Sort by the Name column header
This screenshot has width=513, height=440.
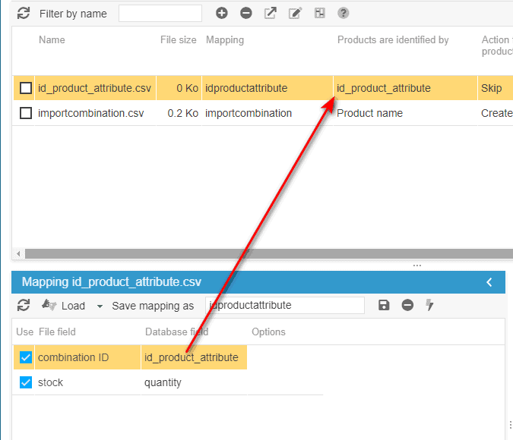pyautogui.click(x=52, y=39)
